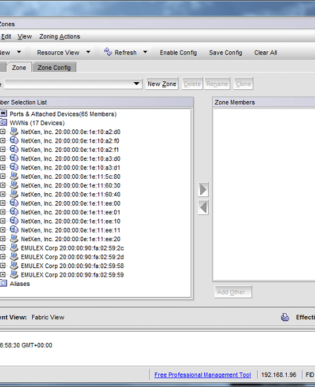The image size is (315, 387).
Task: Click Clear All
Action: pyautogui.click(x=266, y=53)
